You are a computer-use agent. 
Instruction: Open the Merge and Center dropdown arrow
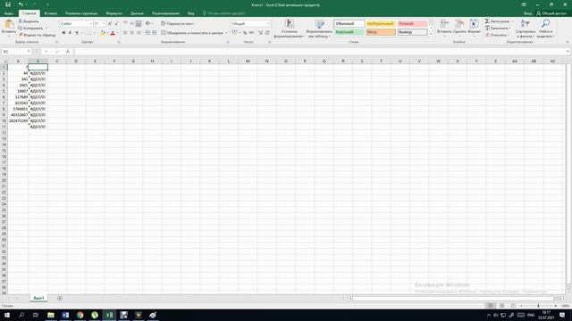coord(226,33)
